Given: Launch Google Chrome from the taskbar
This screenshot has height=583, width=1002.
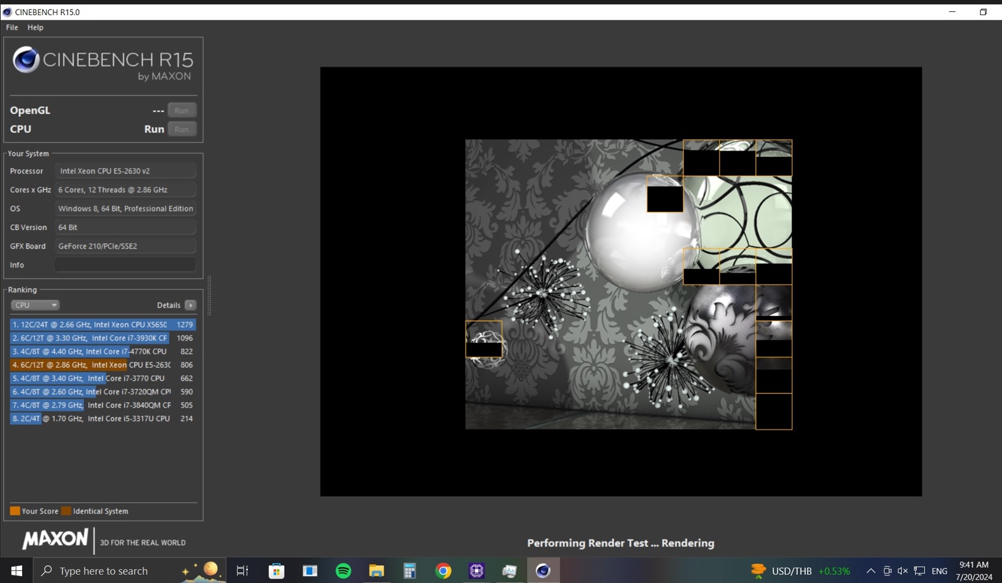Looking at the screenshot, I should (x=443, y=571).
